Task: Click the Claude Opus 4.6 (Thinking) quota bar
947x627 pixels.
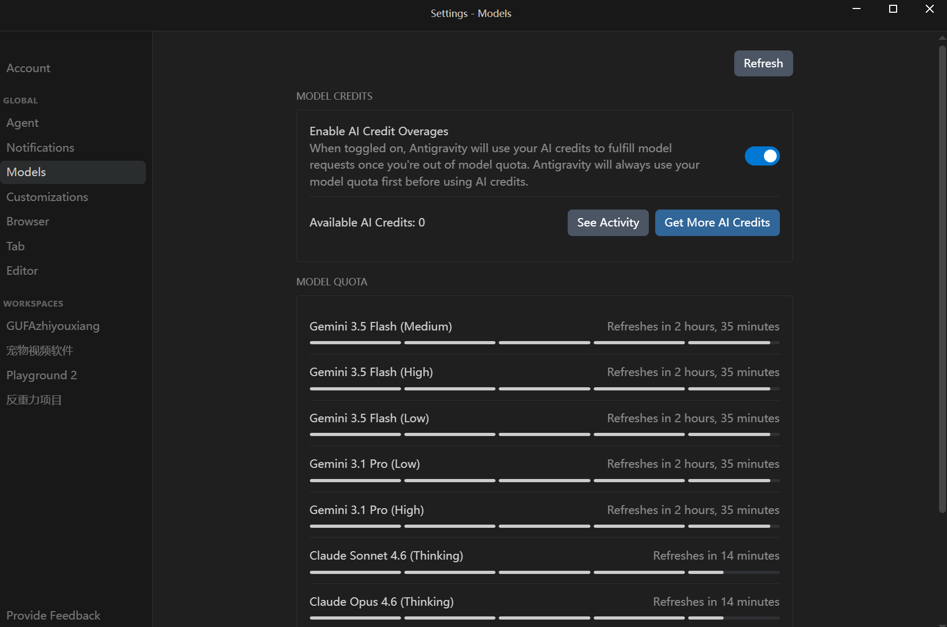Action: click(x=544, y=618)
